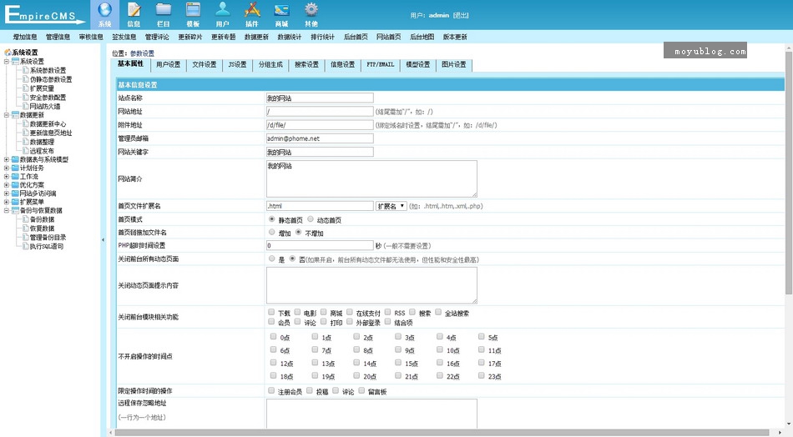Select the 动态首页 radio button
Screen dimensions: 793x437
point(311,219)
